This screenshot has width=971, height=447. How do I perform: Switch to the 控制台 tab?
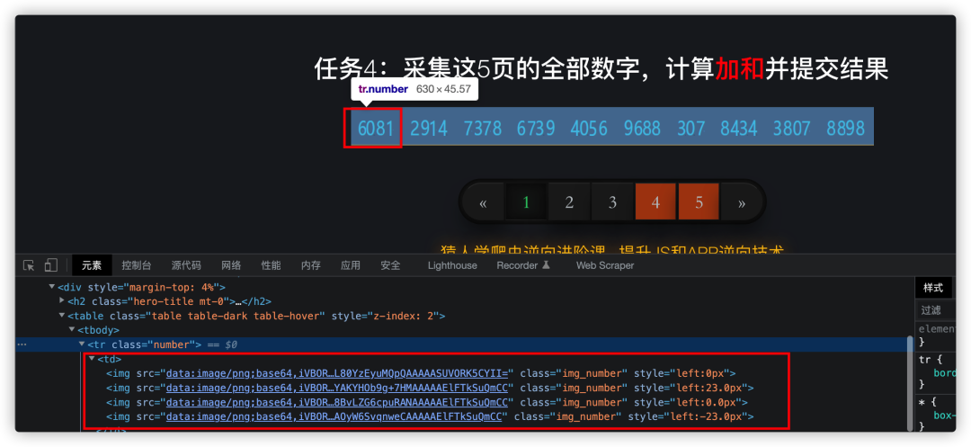137,265
